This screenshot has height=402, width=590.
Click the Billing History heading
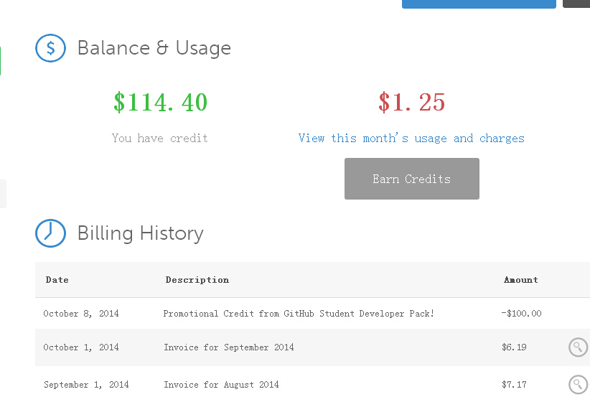141,233
